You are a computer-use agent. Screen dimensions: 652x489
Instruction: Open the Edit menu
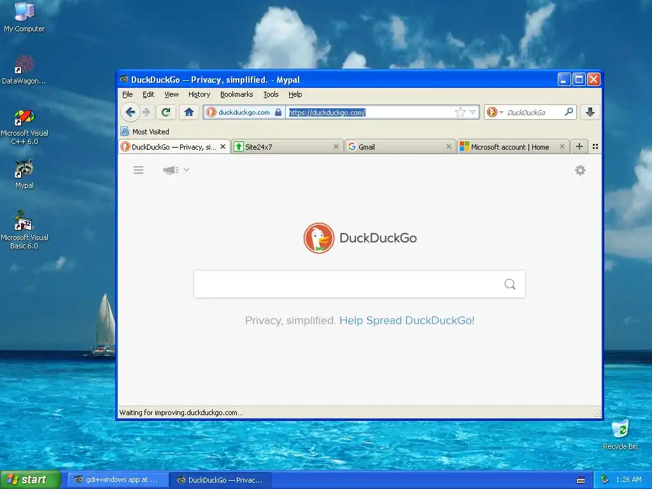tap(148, 94)
